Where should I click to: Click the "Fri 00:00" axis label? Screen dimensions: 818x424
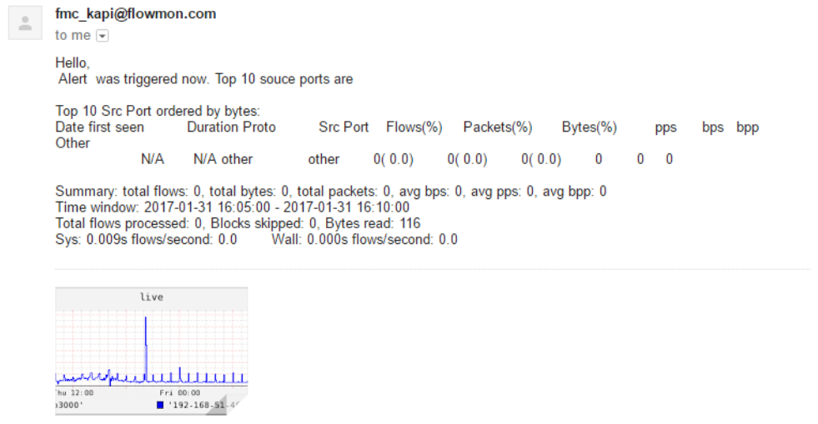180,392
